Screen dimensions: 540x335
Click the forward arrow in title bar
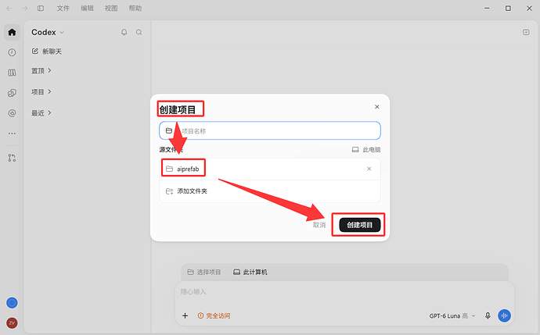25,9
